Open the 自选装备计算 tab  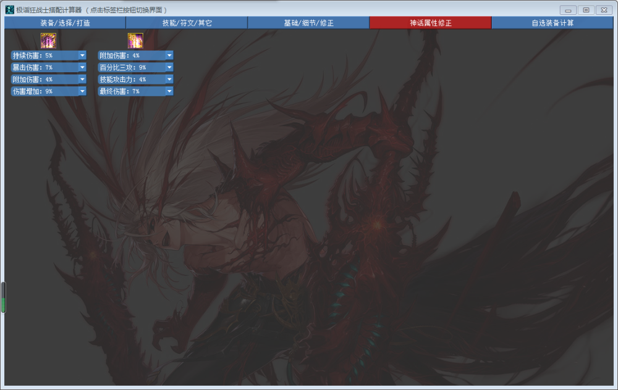point(552,23)
